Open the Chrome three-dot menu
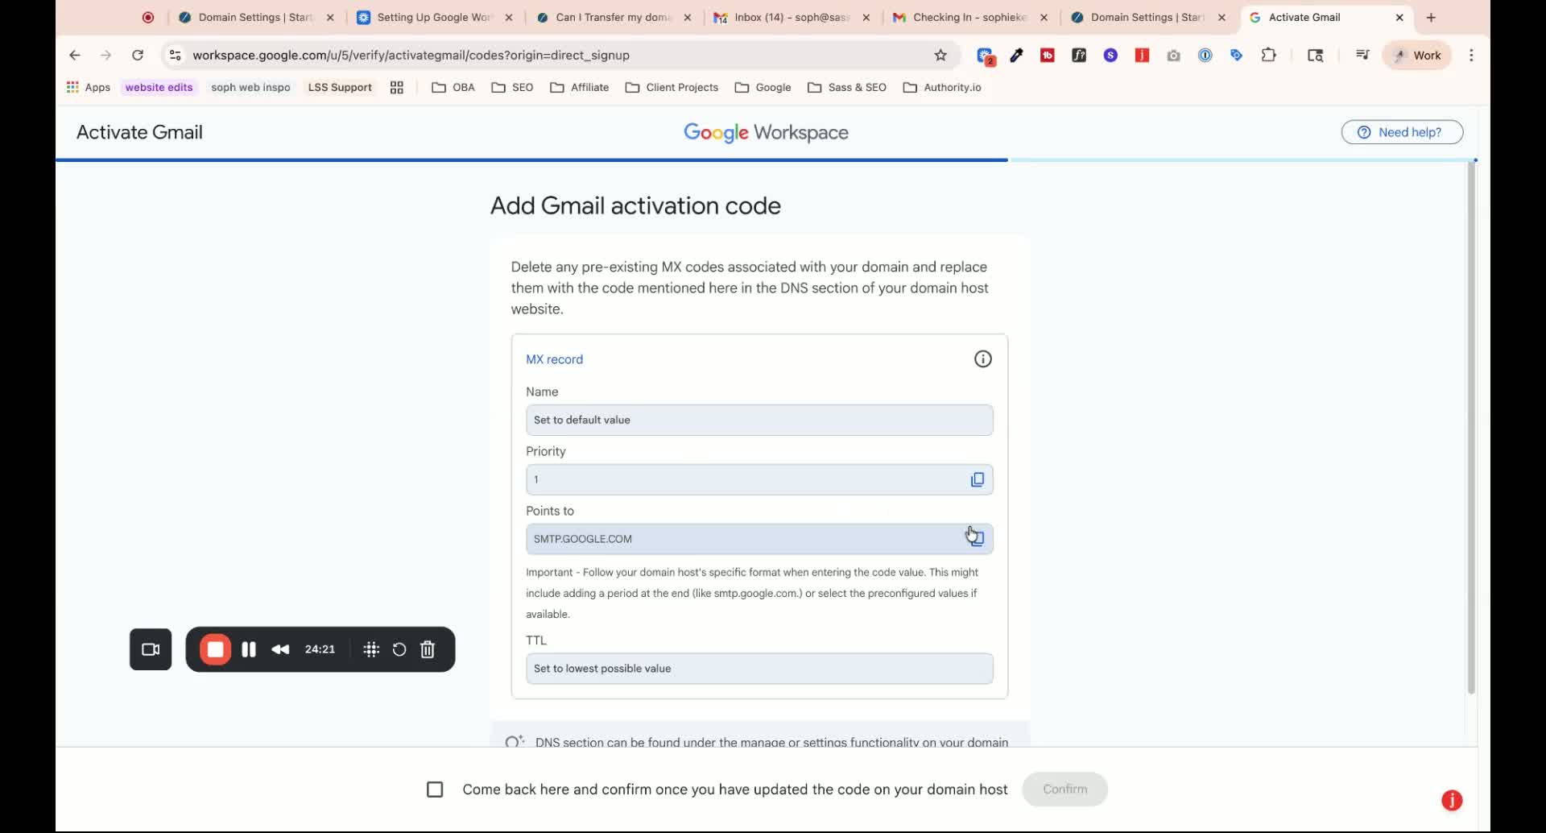The image size is (1546, 833). pyautogui.click(x=1471, y=56)
